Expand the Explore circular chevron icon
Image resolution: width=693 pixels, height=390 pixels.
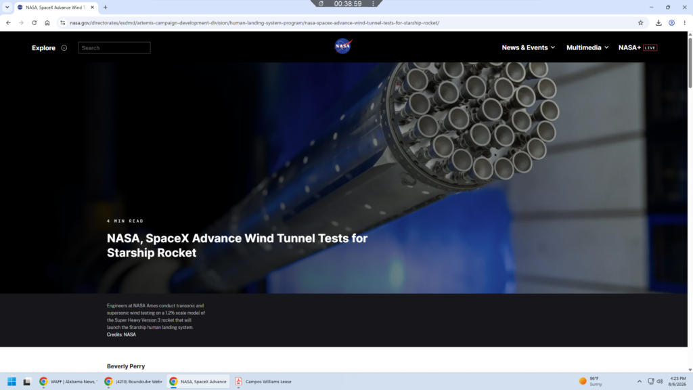point(64,48)
